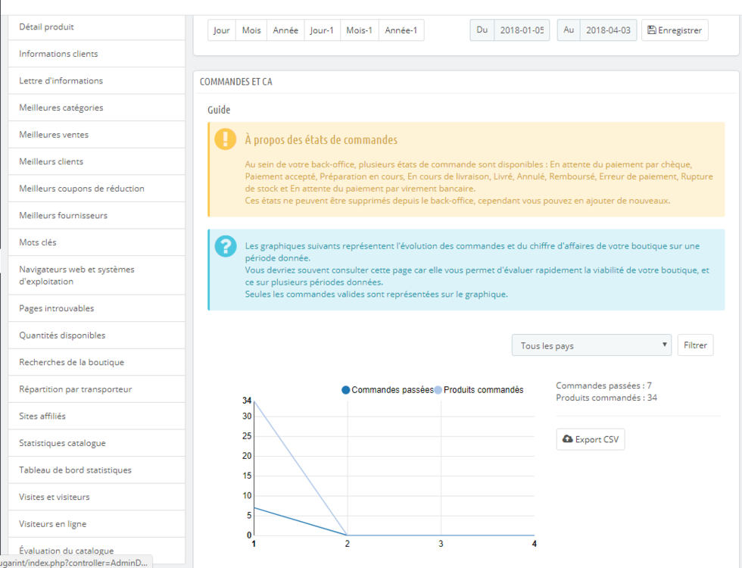Set period to Année
The width and height of the screenshot is (742, 568).
point(285,30)
